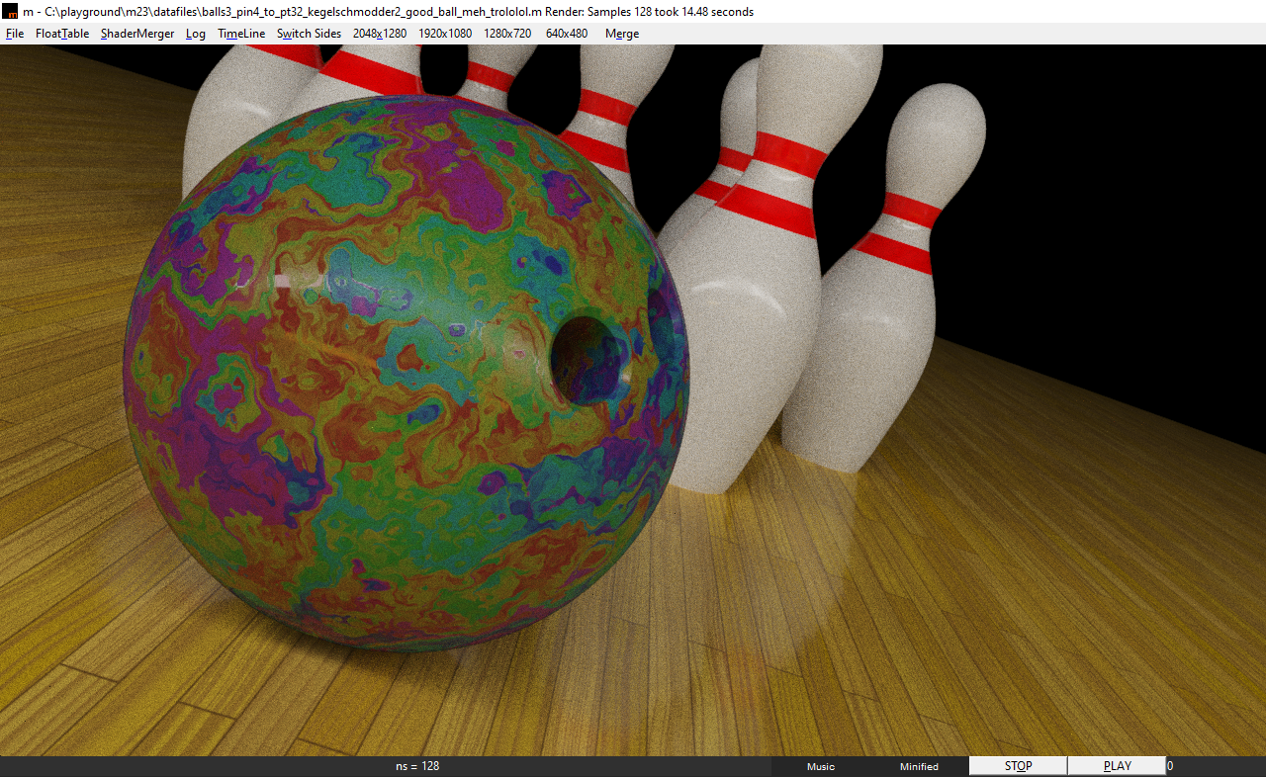The height and width of the screenshot is (777, 1266).
Task: Toggle the Minified option in status bar
Action: [x=919, y=767]
